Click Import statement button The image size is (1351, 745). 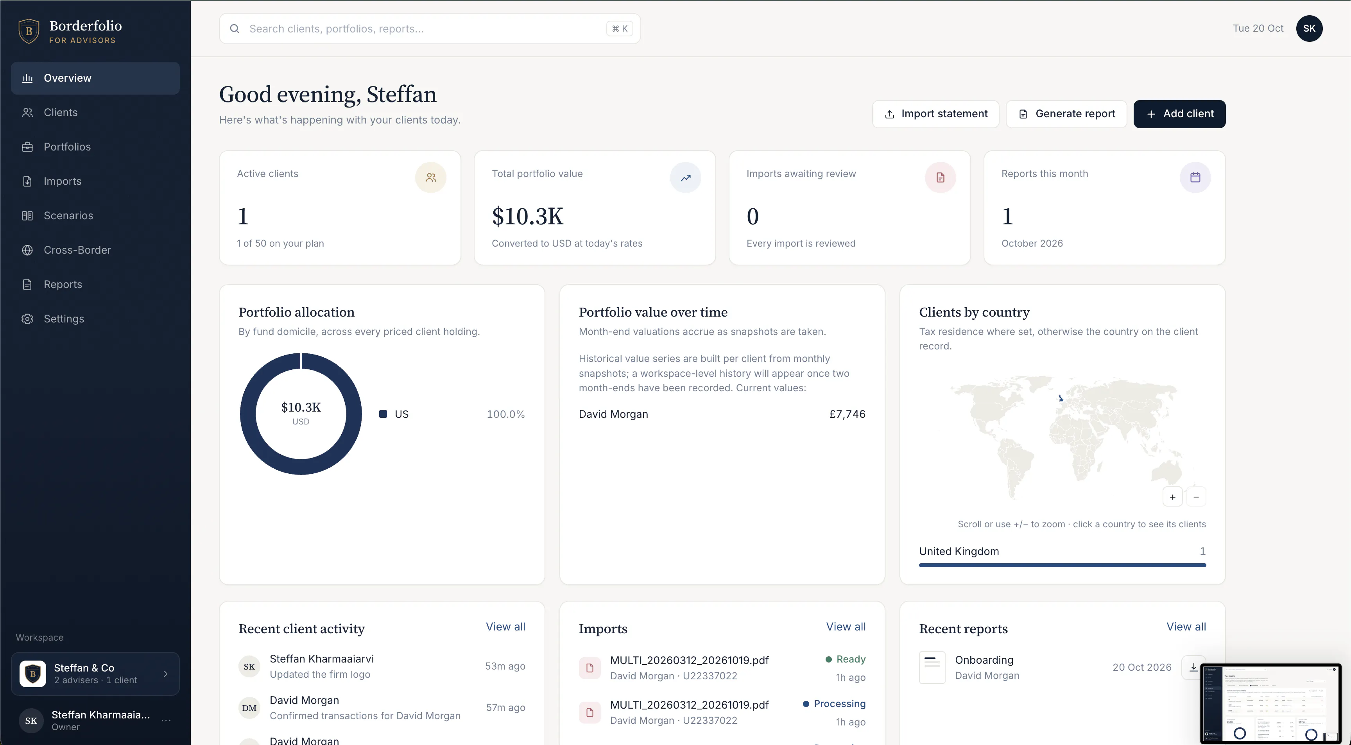[935, 114]
